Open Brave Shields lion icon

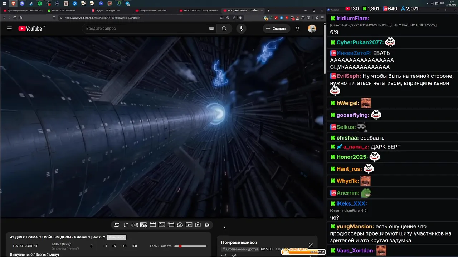click(240, 18)
